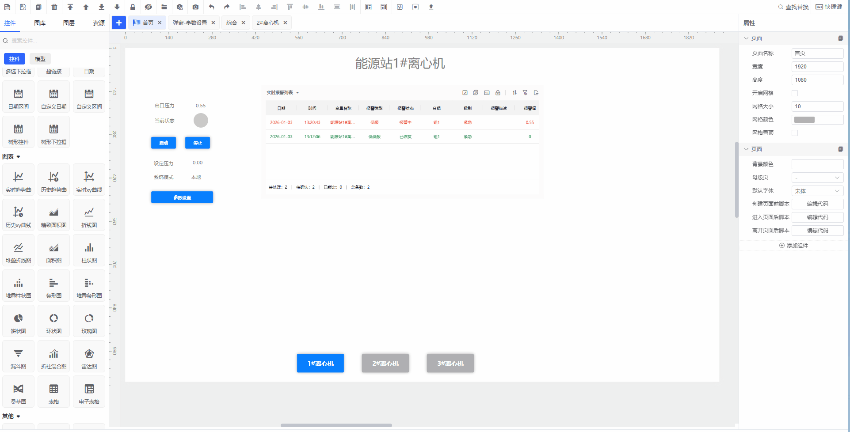Viewport: 850px width, 432px height.
Task: Open the 母版页 master page dropdown
Action: [817, 178]
